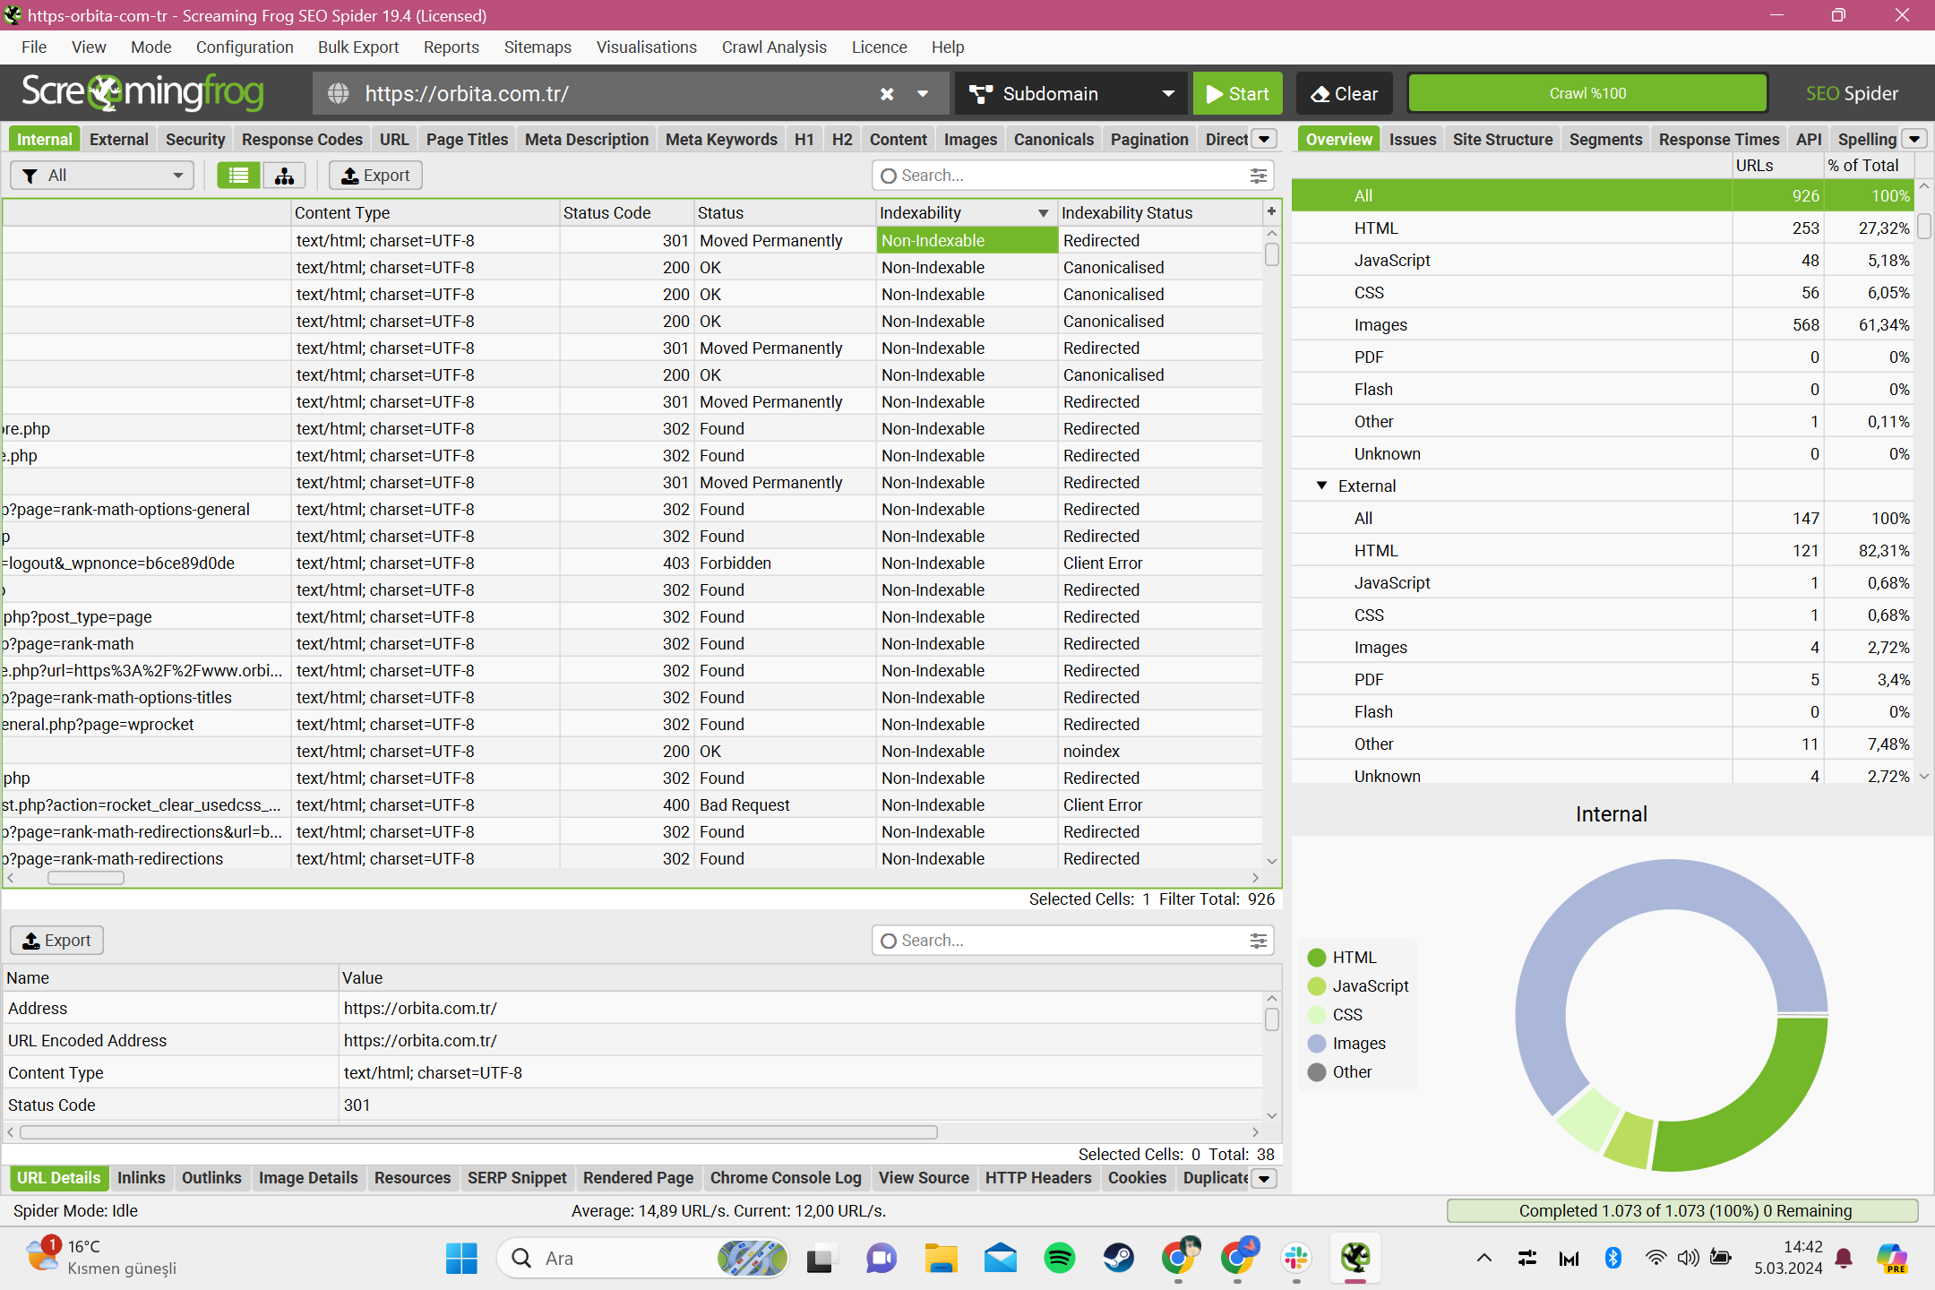Click the JavaScript legend color swatch
The width and height of the screenshot is (1935, 1290).
[x=1317, y=986]
